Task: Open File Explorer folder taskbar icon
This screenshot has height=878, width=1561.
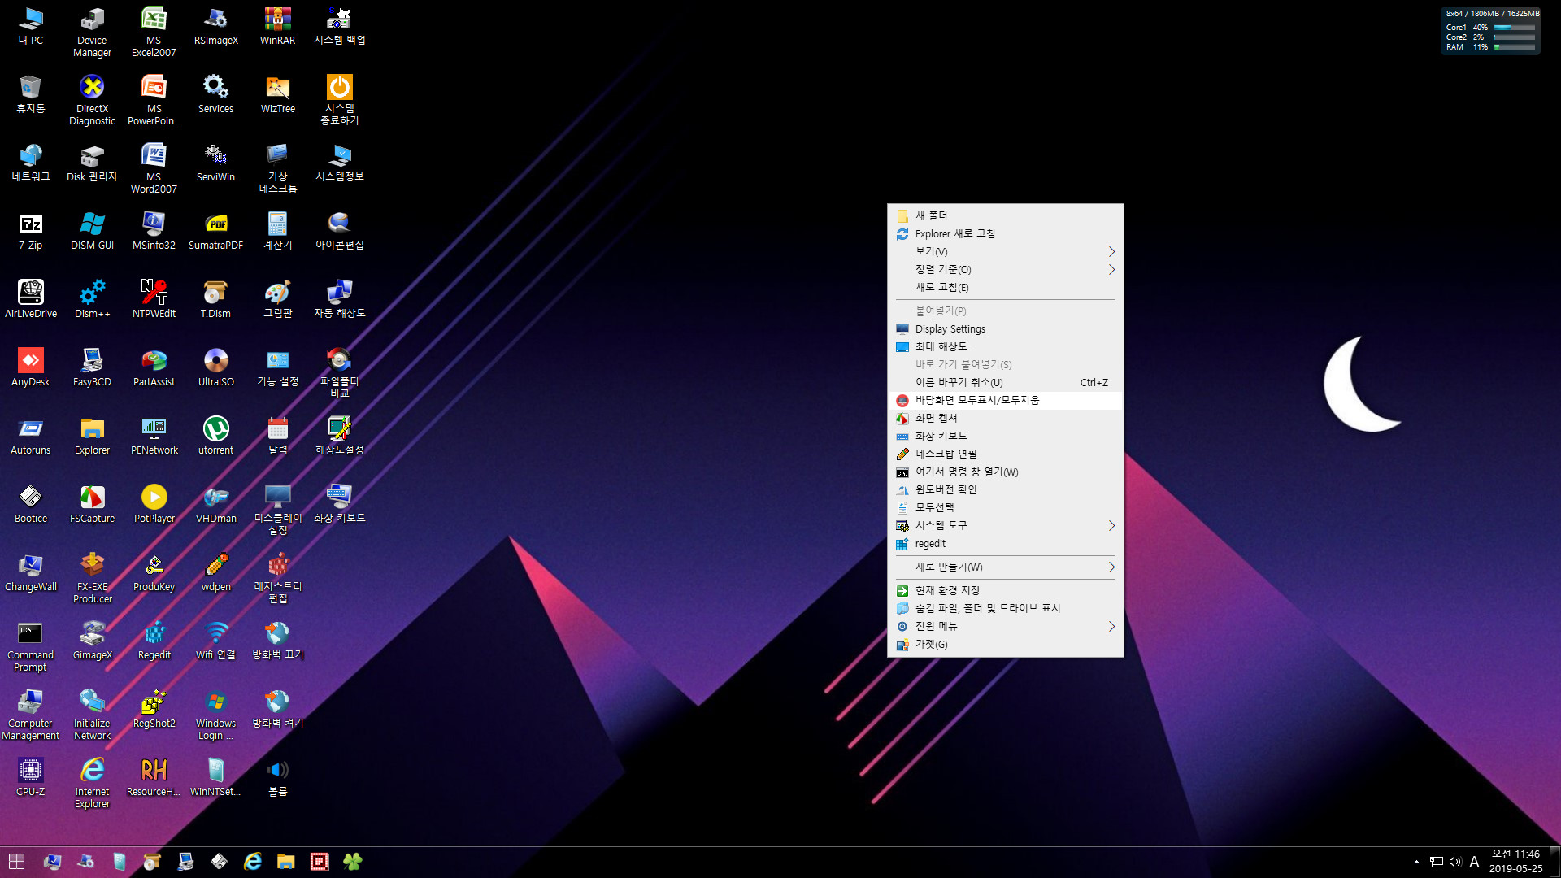Action: pyautogui.click(x=285, y=862)
